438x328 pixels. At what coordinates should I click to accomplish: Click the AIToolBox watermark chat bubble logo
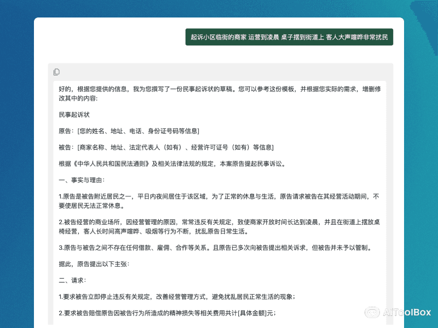373,312
